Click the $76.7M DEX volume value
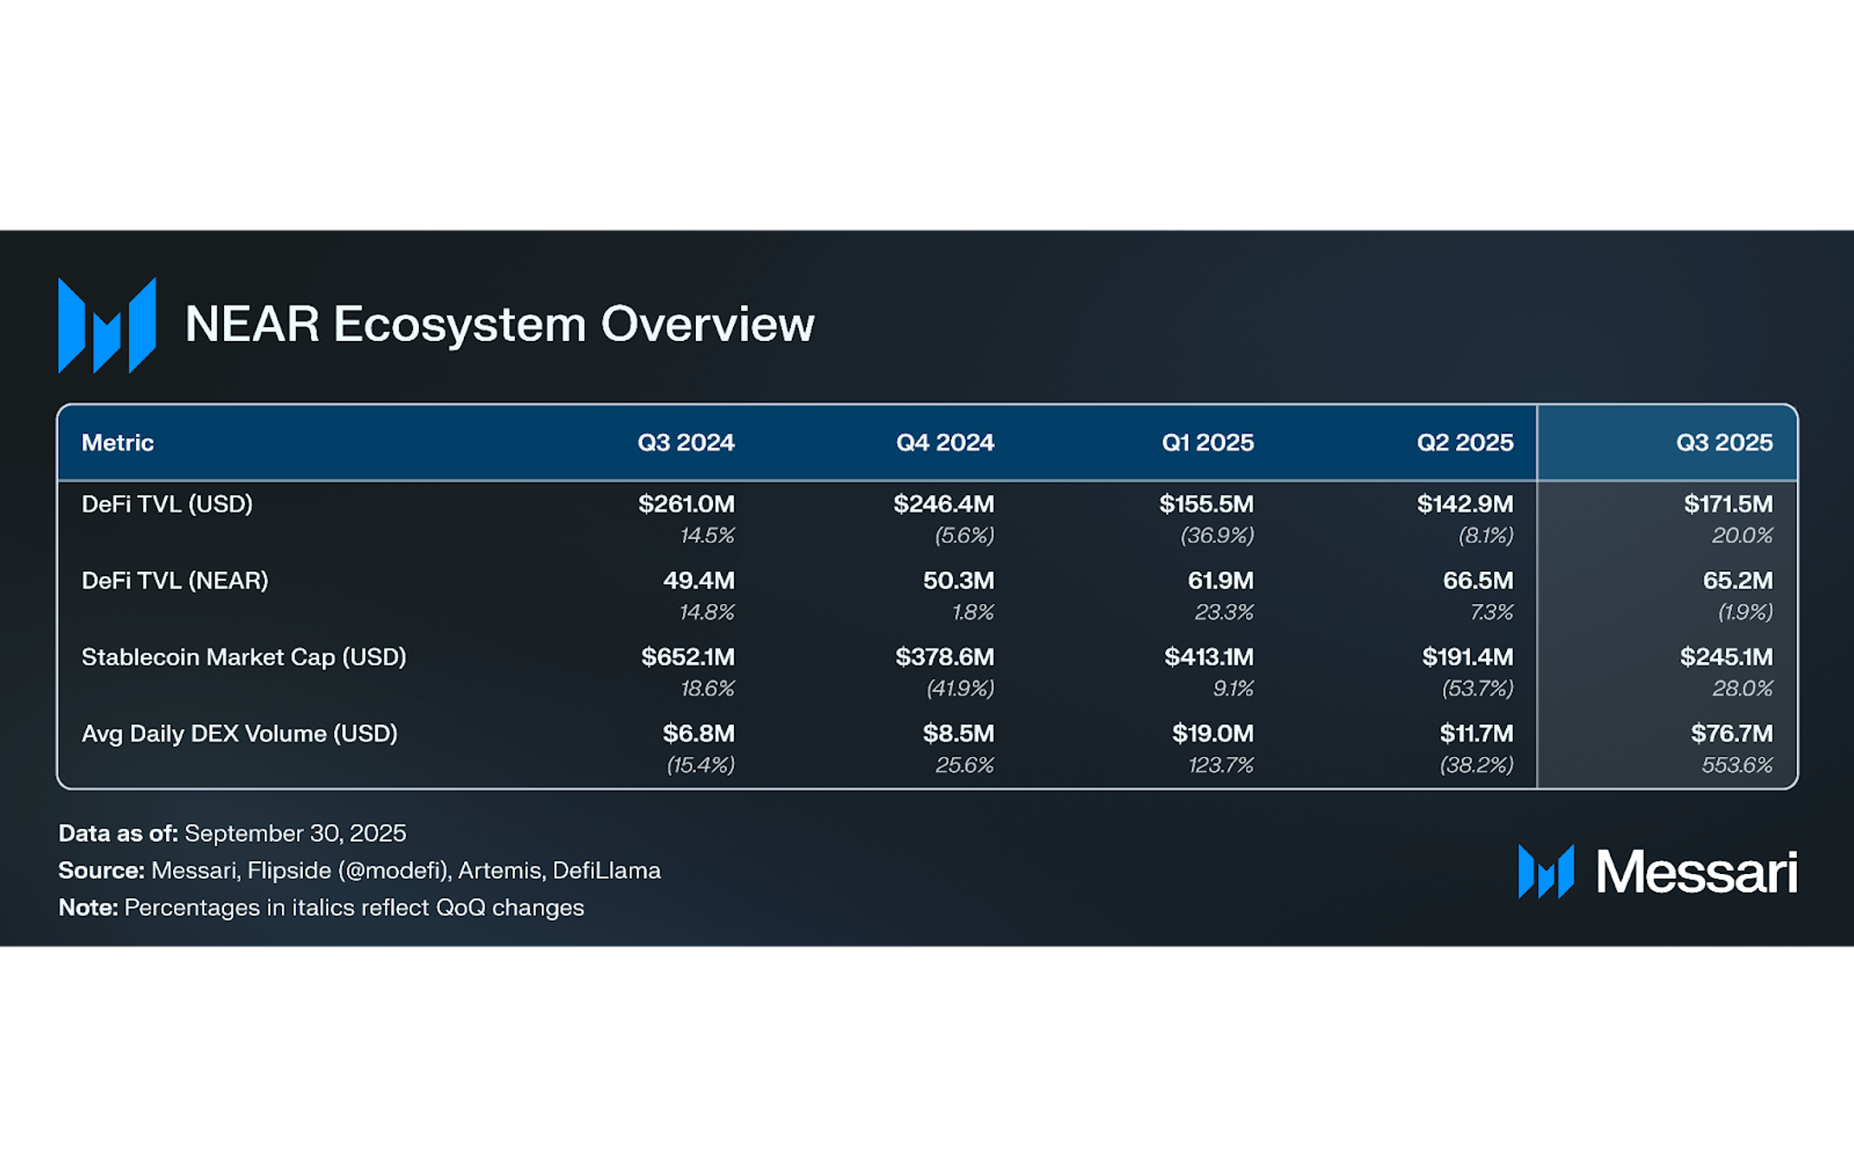This screenshot has width=1854, height=1176. pos(1731,734)
